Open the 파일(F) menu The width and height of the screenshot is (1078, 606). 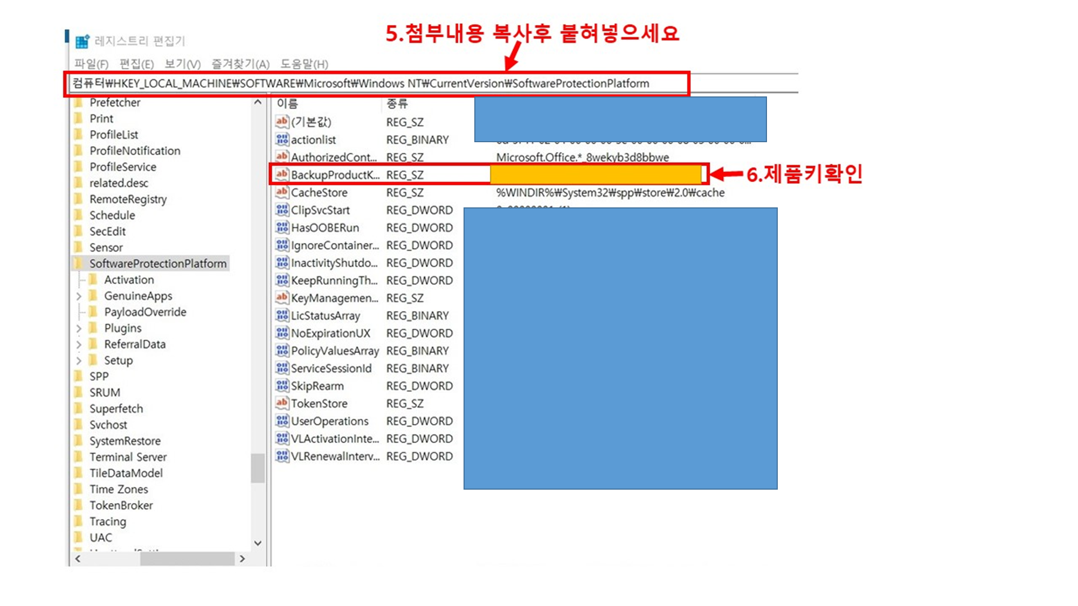(x=91, y=64)
